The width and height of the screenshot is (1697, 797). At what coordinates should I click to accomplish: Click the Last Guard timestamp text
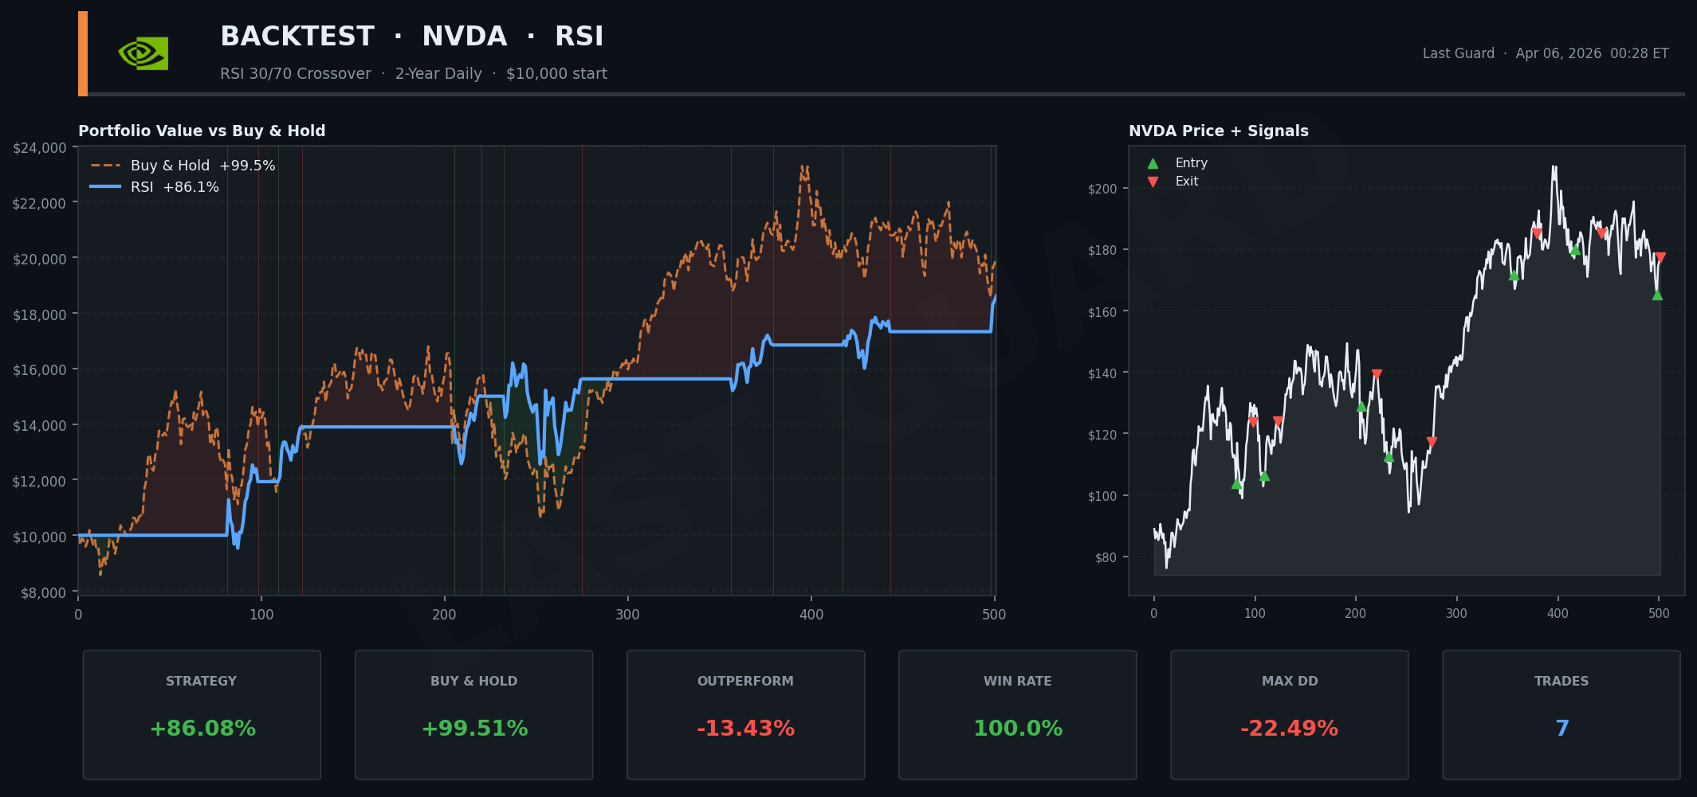[1545, 53]
